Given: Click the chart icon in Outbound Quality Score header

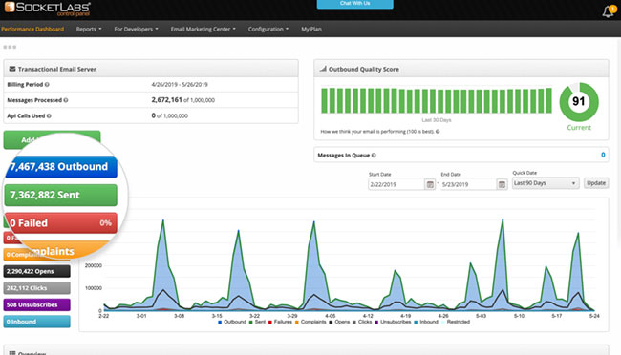Looking at the screenshot, I should 323,69.
